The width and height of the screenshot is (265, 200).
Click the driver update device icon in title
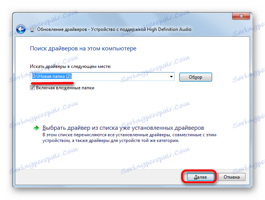point(32,29)
